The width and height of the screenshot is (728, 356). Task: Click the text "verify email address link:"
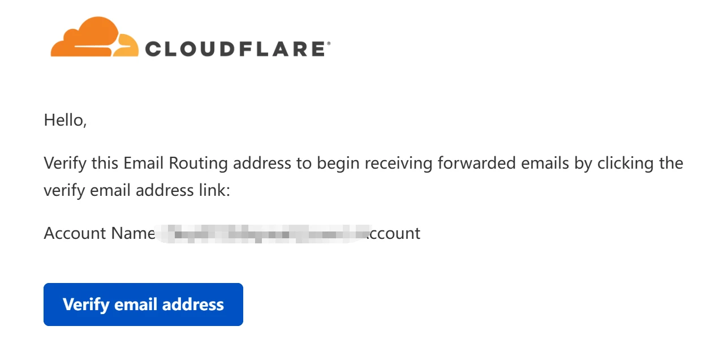(x=137, y=190)
